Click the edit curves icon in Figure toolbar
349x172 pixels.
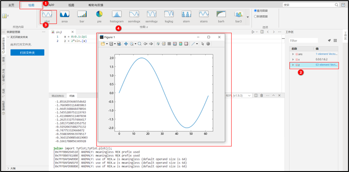(158, 44)
